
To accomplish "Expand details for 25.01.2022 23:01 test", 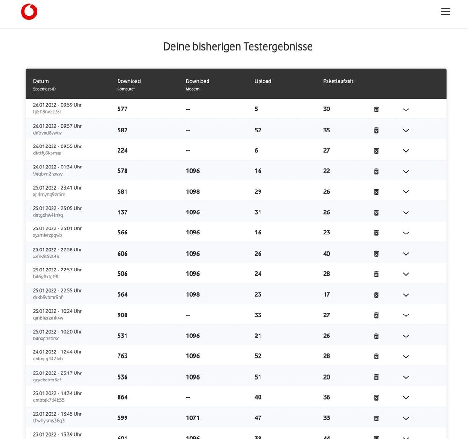I will 406,233.
